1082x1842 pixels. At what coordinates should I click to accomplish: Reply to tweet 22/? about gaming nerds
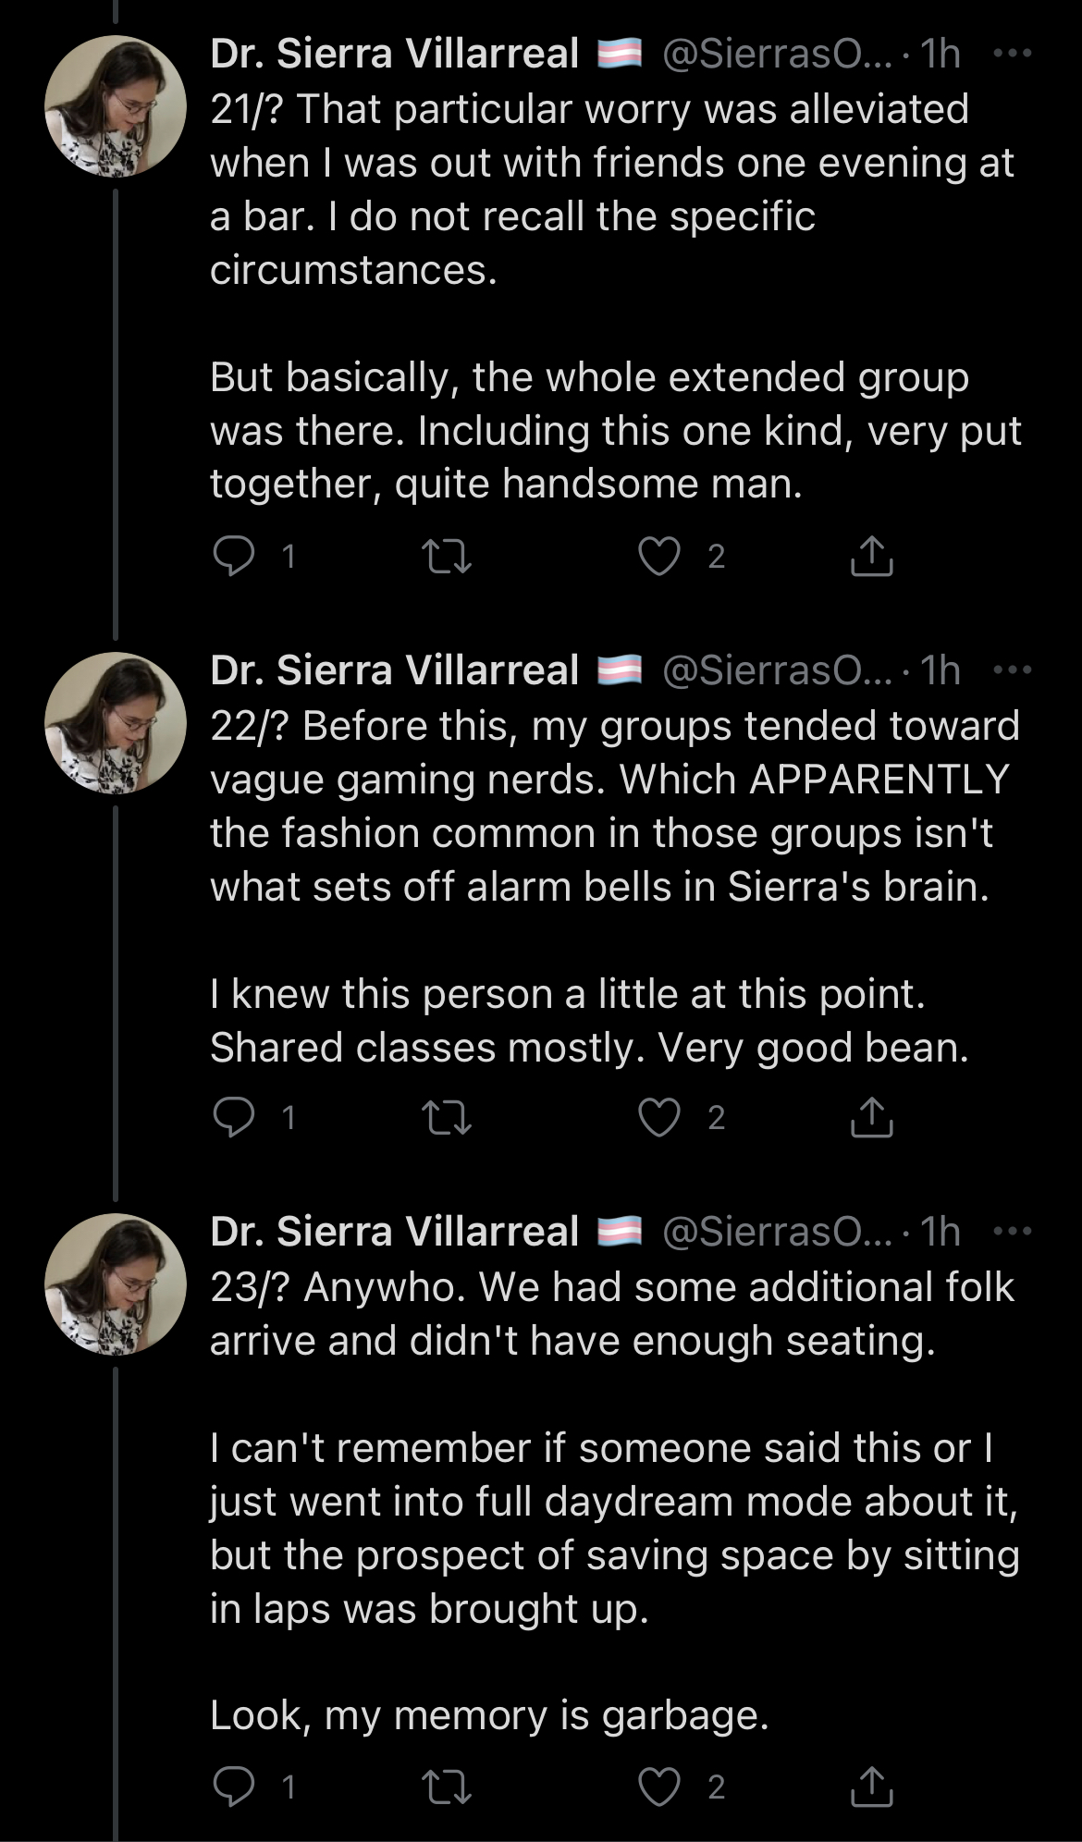[234, 1118]
